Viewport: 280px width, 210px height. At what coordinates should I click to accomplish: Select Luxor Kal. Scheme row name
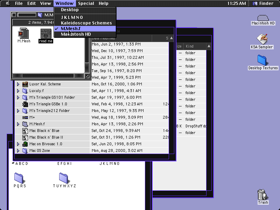point(45,84)
